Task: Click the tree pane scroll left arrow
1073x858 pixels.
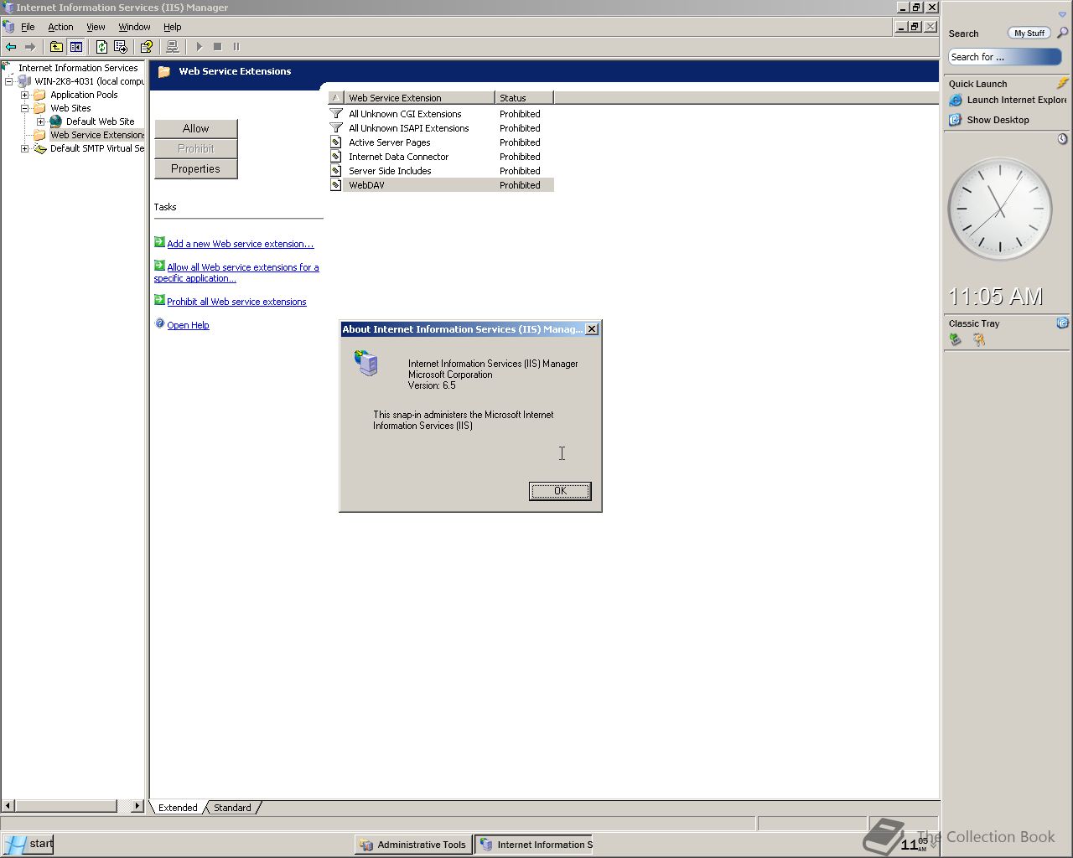Action: click(x=8, y=806)
